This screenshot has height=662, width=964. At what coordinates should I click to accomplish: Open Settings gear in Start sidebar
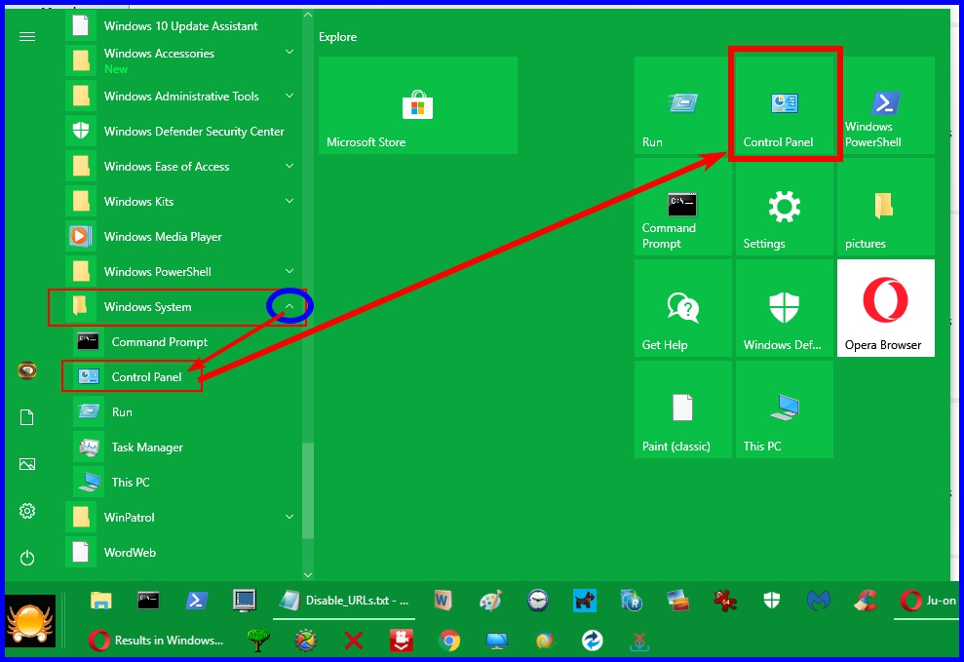pos(27,511)
